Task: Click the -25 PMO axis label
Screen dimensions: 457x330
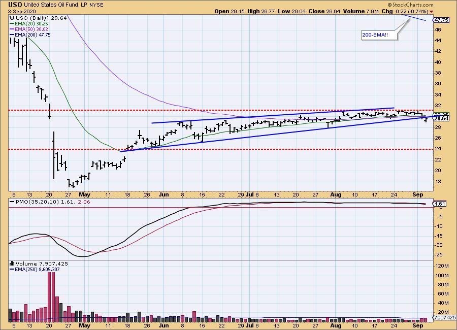Action: click(x=439, y=255)
